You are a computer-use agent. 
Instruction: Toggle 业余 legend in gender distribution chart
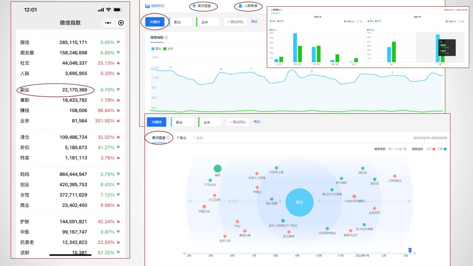379,21
